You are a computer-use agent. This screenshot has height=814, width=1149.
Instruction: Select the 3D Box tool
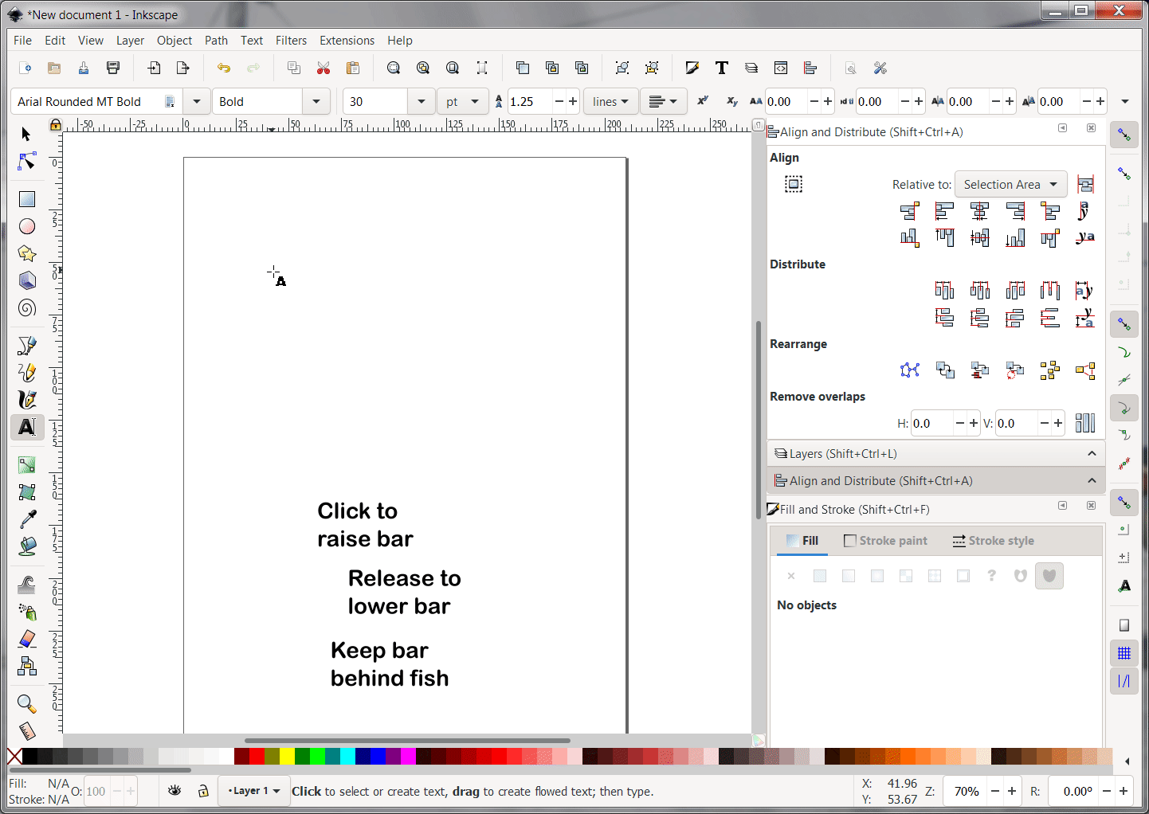coord(27,280)
